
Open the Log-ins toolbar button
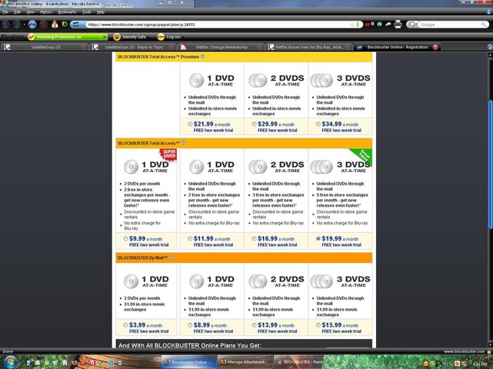tap(169, 37)
